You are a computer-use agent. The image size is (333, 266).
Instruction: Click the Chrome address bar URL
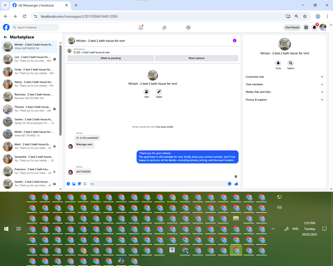79,17
